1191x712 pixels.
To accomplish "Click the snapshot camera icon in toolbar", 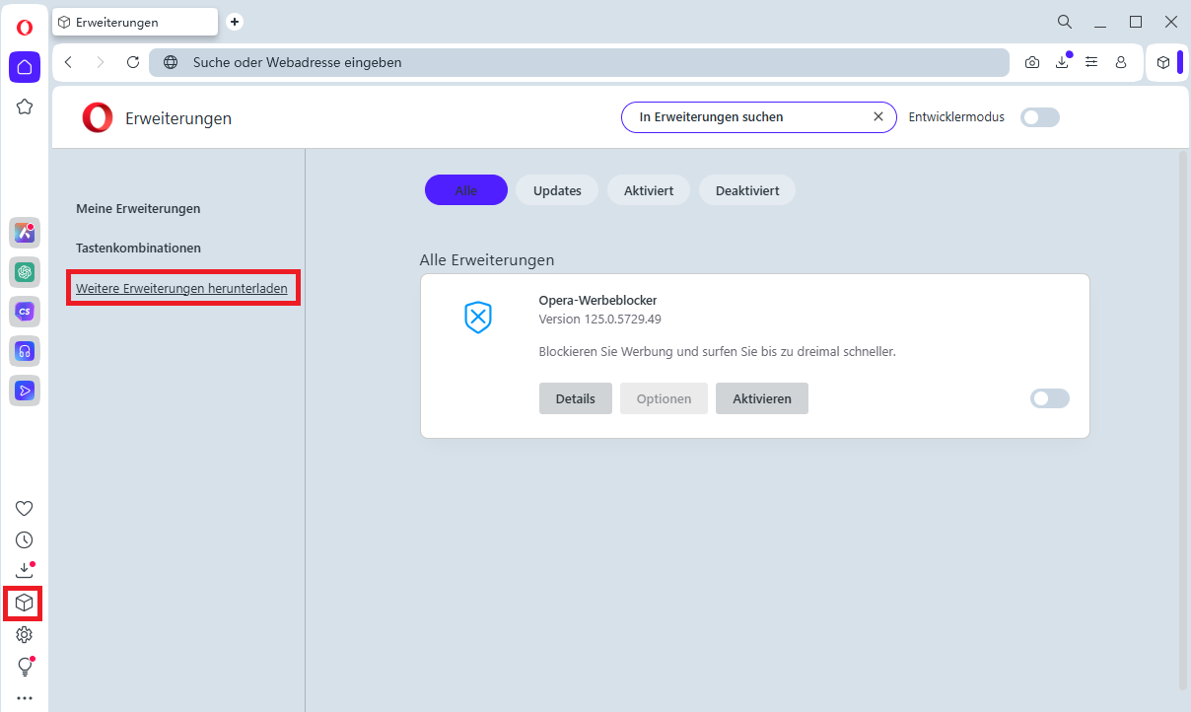I will (1031, 62).
